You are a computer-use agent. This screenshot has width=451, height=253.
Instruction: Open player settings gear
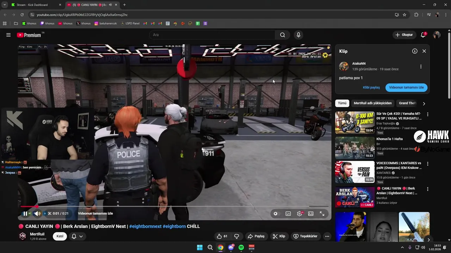tap(299, 214)
